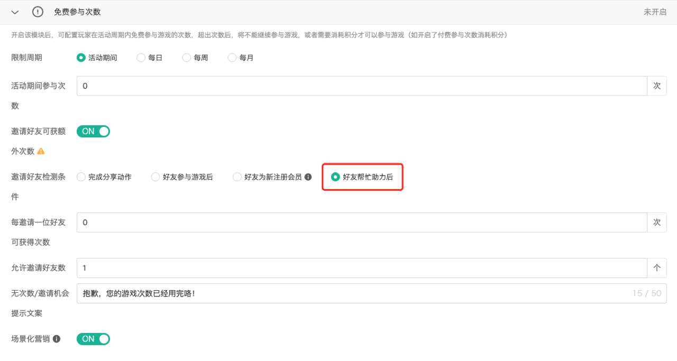677x361 pixels.
Task: Select the 每日 limit period radio
Action: (x=141, y=58)
